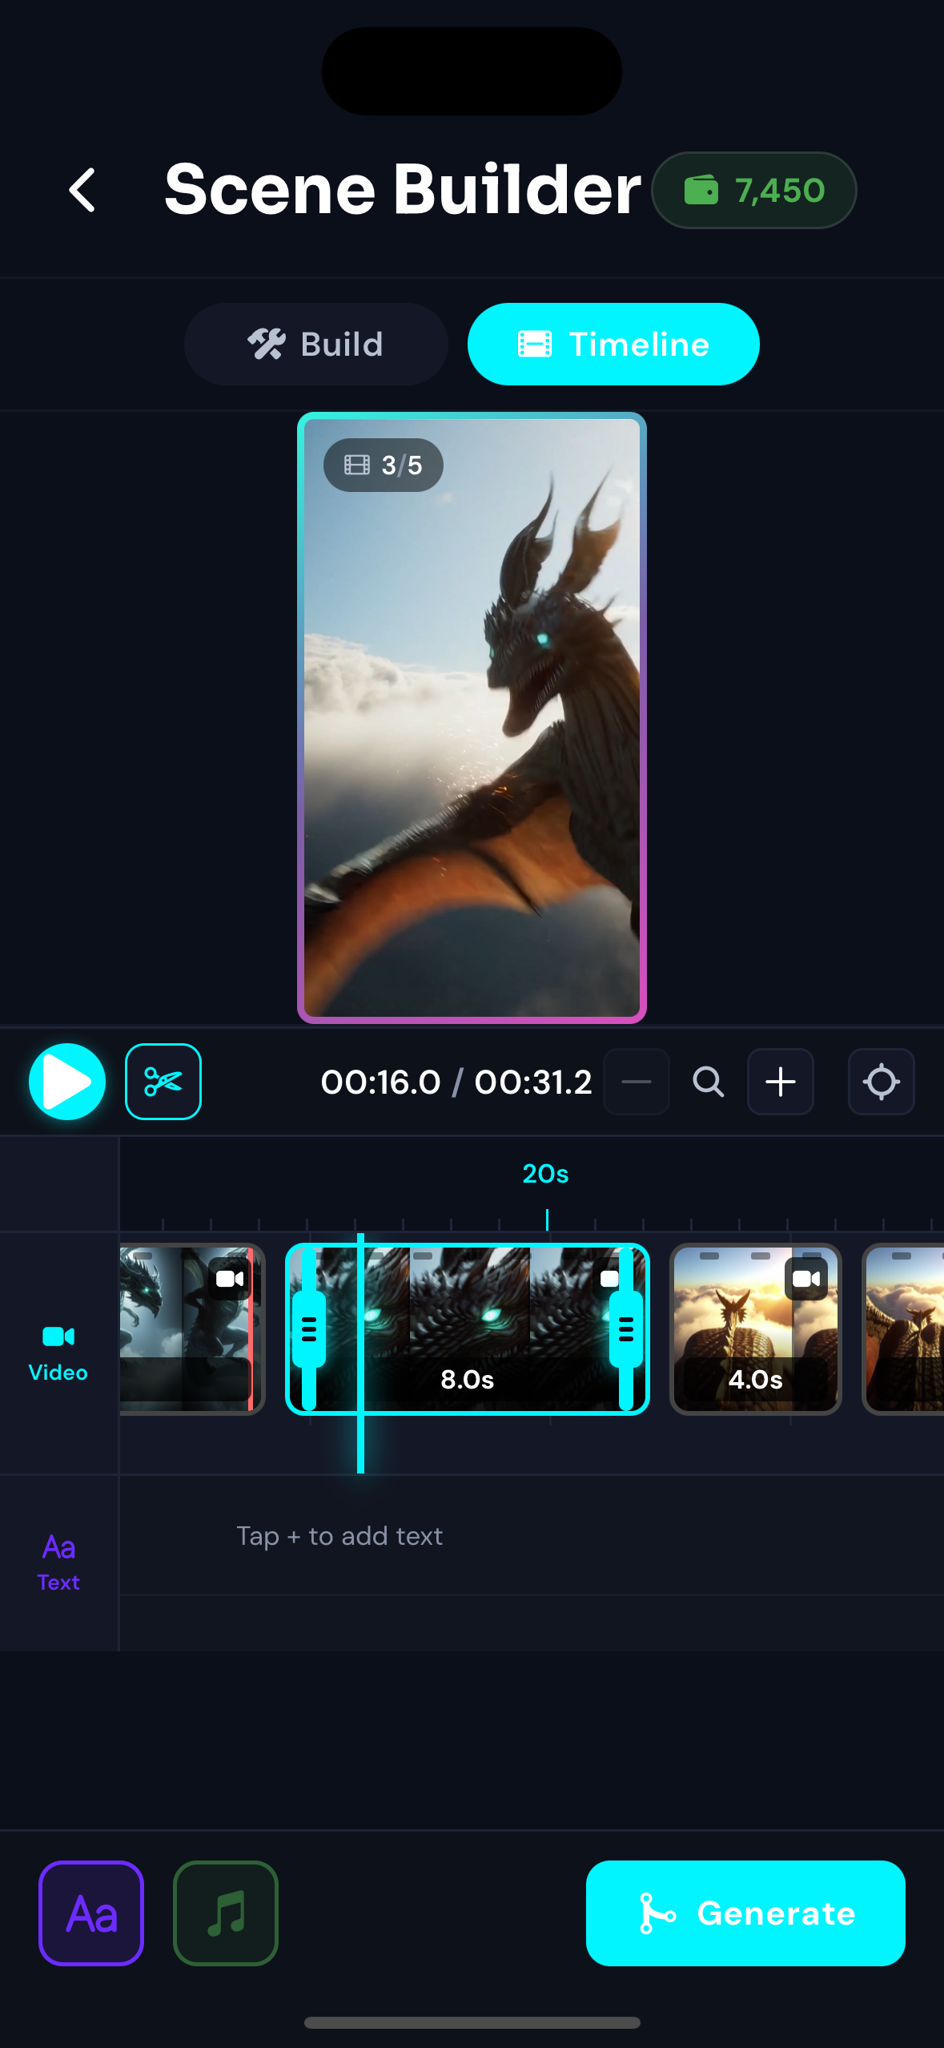Image resolution: width=944 pixels, height=2048 pixels.
Task: Grab the right trim handle of selected clip
Action: click(626, 1330)
